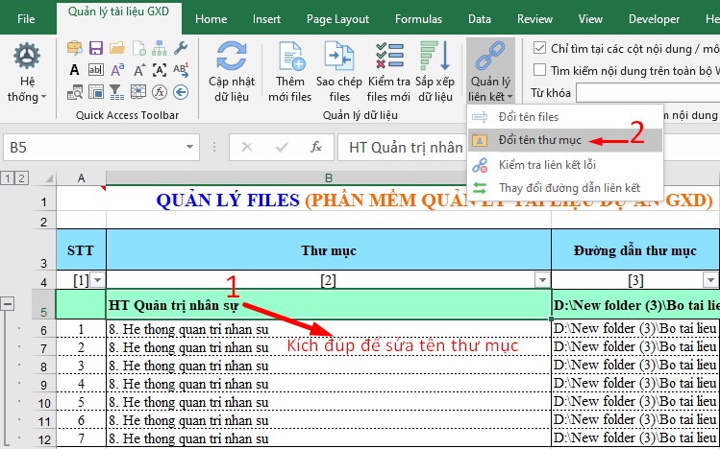Viewport: 720px width, 449px height.
Task: Click the Từ khóa search input field
Action: pyautogui.click(x=646, y=92)
